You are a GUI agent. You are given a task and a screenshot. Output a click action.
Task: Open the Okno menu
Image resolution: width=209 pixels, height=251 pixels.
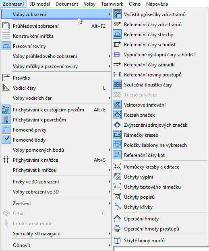(135, 4)
